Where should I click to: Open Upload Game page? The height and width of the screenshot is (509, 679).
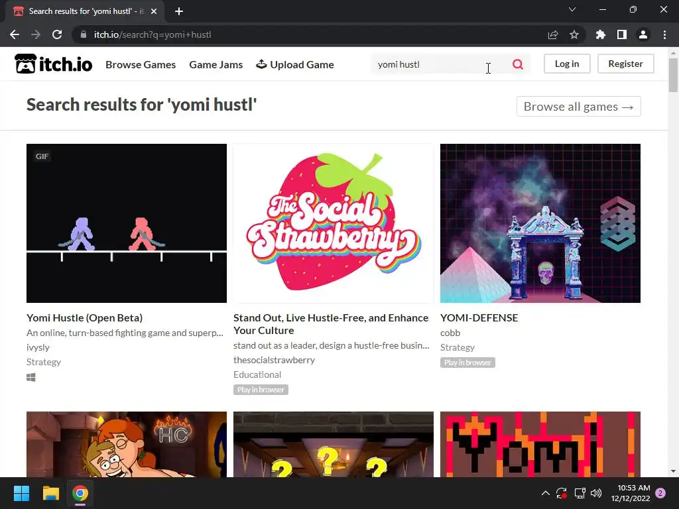pyautogui.click(x=295, y=64)
